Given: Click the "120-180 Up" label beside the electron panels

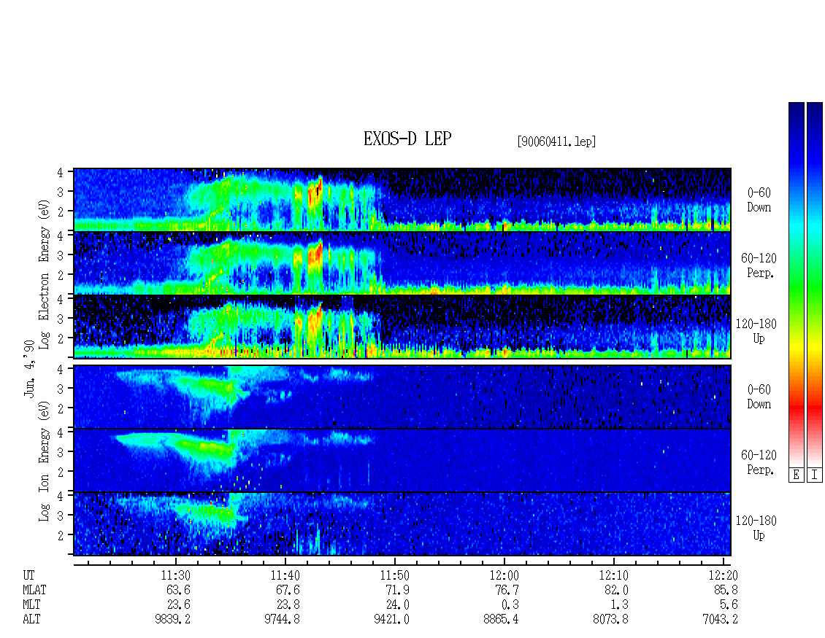Looking at the screenshot, I should (x=756, y=331).
